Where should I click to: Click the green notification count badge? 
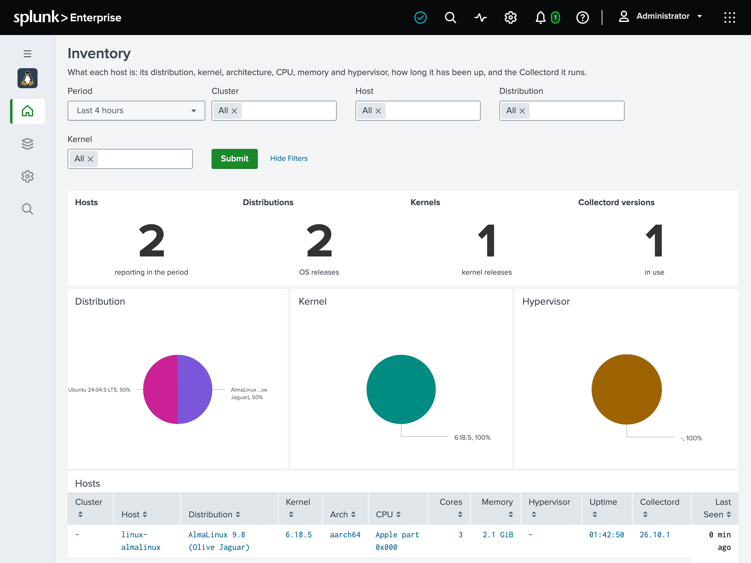tap(555, 17)
